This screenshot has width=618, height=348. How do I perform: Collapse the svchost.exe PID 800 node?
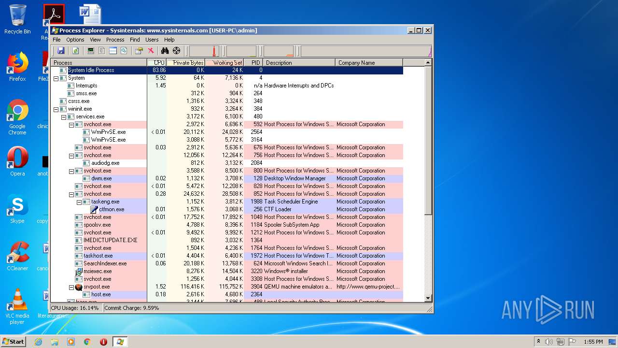coord(71,171)
